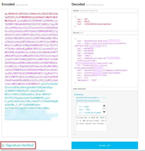Click the SHARE JWT button
145x151 pixels.
[x=105, y=145]
